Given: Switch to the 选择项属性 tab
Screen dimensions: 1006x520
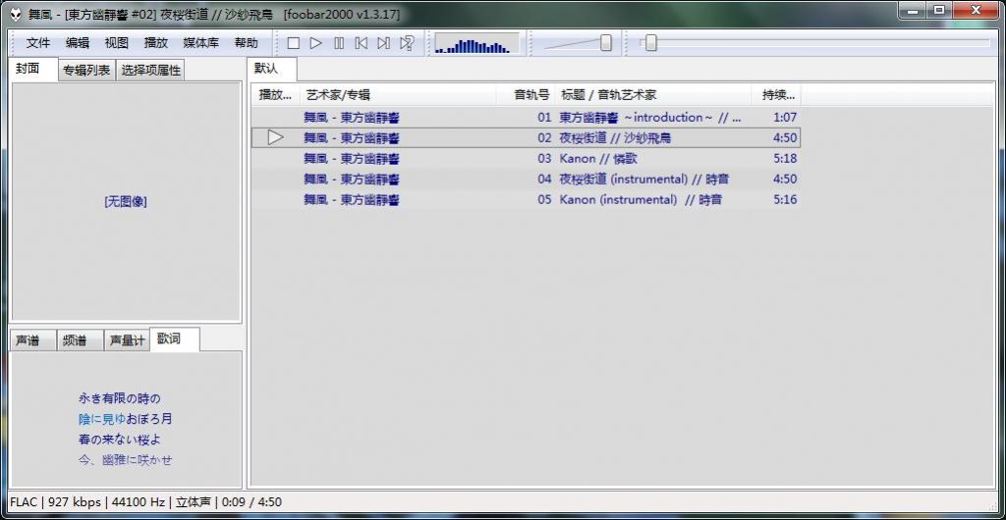Looking at the screenshot, I should [x=150, y=71].
